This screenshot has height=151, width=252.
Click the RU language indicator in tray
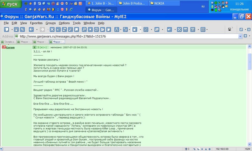point(203,6)
